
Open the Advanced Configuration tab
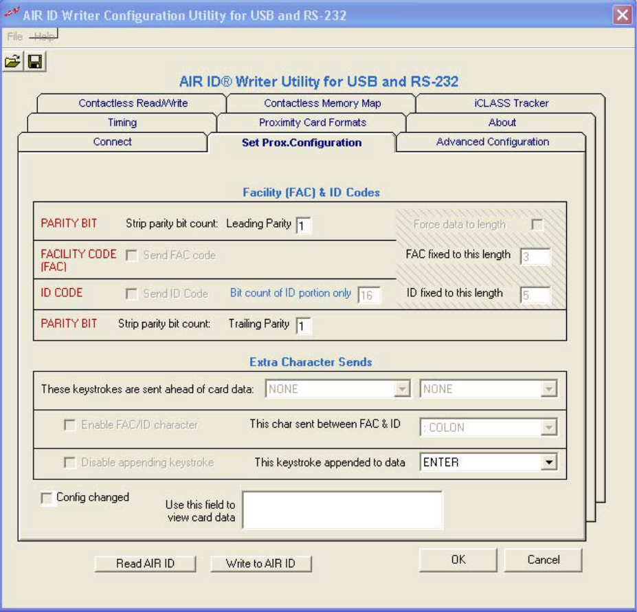tap(492, 142)
